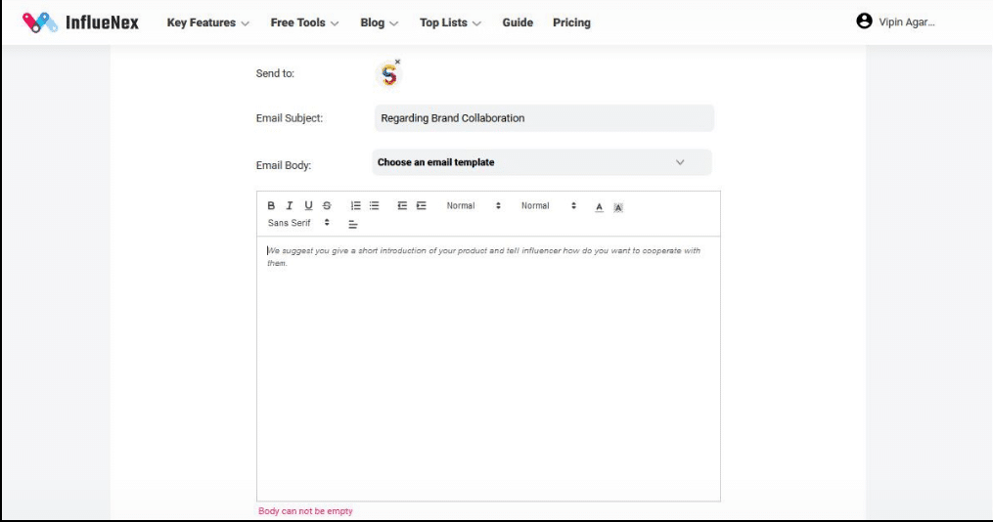Go to the Guide page

518,22
